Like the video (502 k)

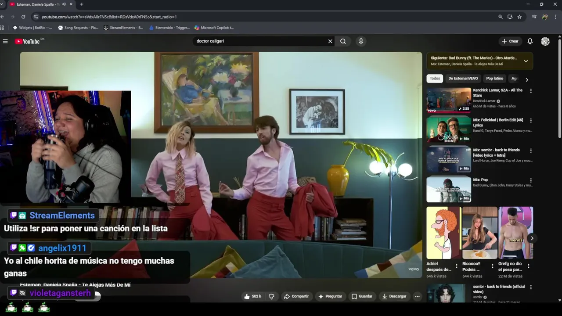pyautogui.click(x=252, y=296)
